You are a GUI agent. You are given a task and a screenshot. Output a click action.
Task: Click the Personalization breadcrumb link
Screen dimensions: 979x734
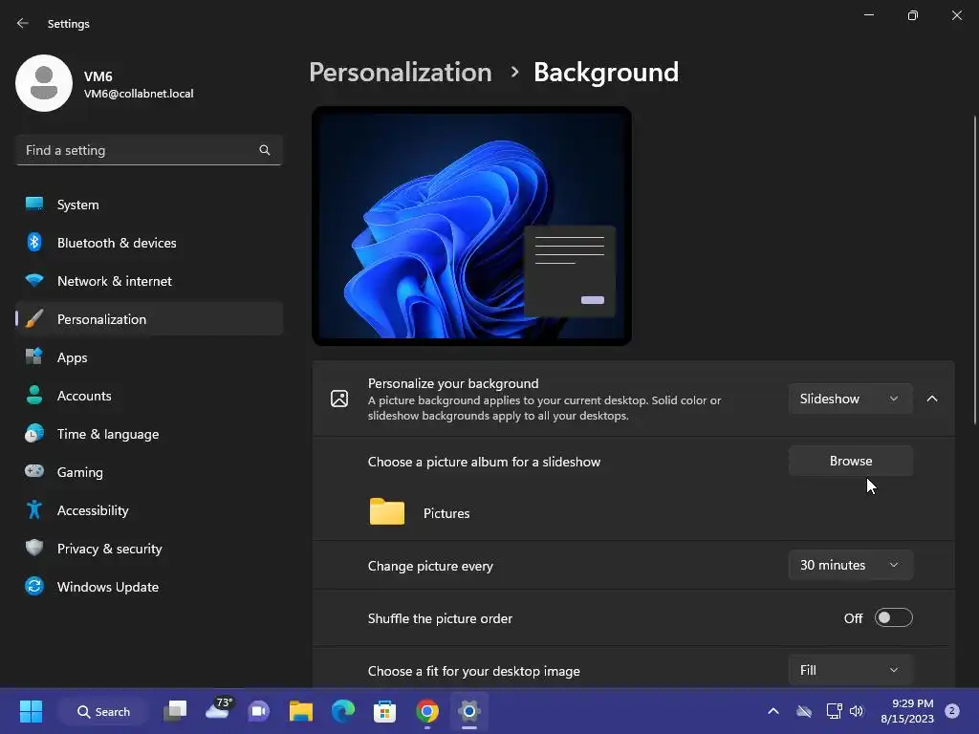pyautogui.click(x=401, y=72)
